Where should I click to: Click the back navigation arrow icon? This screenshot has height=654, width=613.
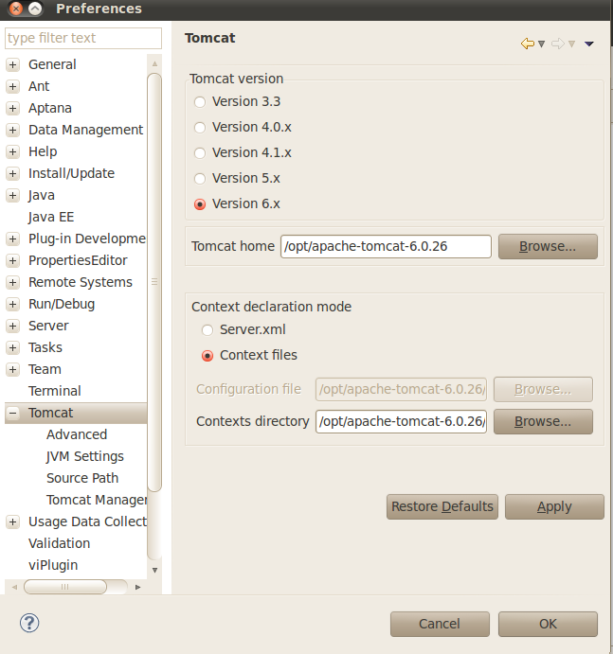point(528,44)
